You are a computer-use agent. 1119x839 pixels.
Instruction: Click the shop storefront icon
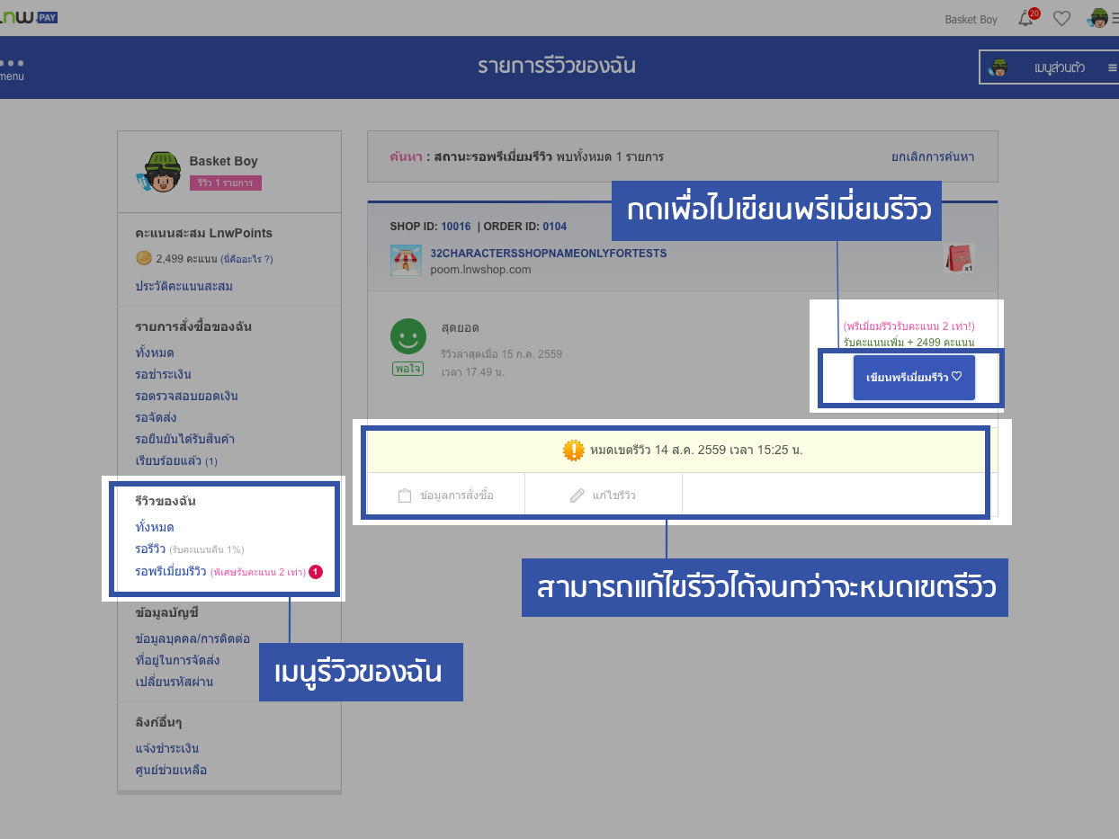click(x=406, y=260)
